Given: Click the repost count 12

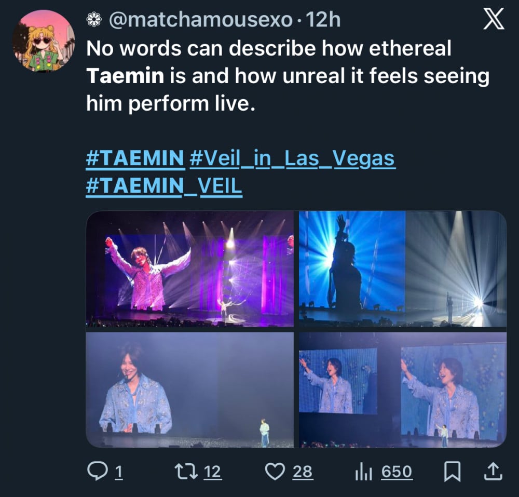Looking at the screenshot, I should click(x=211, y=472).
